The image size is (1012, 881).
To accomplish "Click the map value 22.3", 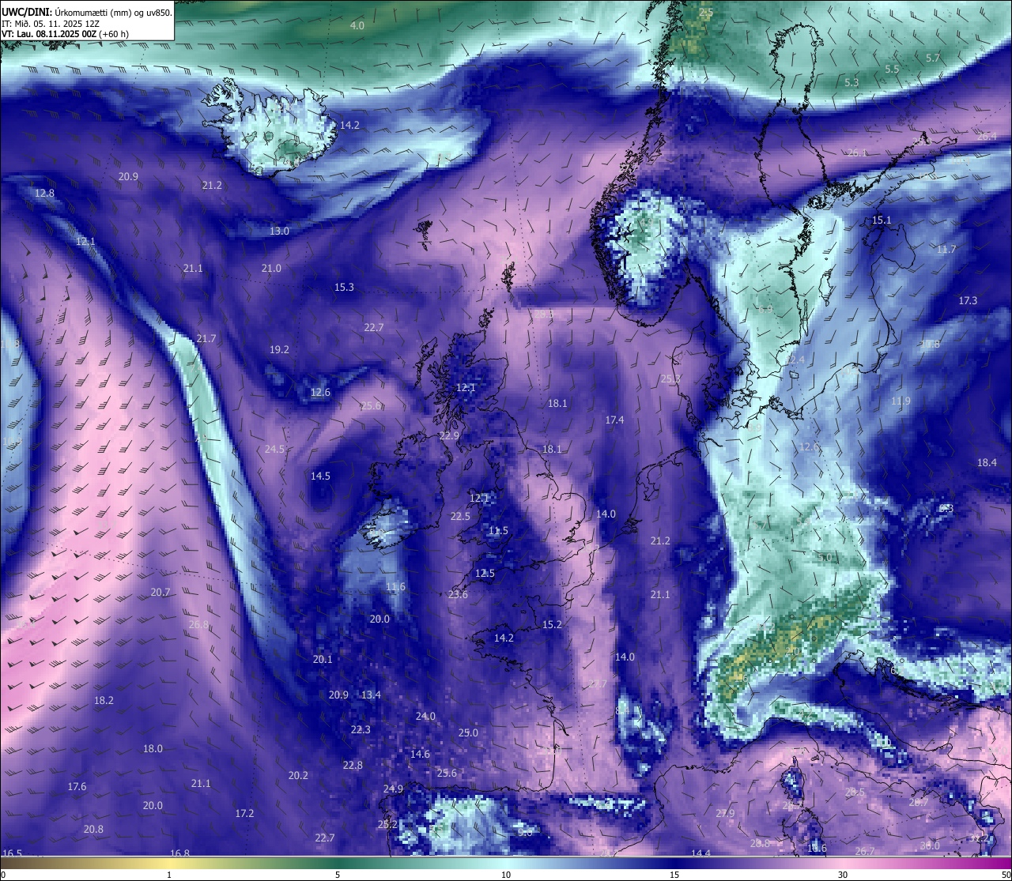I will click(x=361, y=730).
